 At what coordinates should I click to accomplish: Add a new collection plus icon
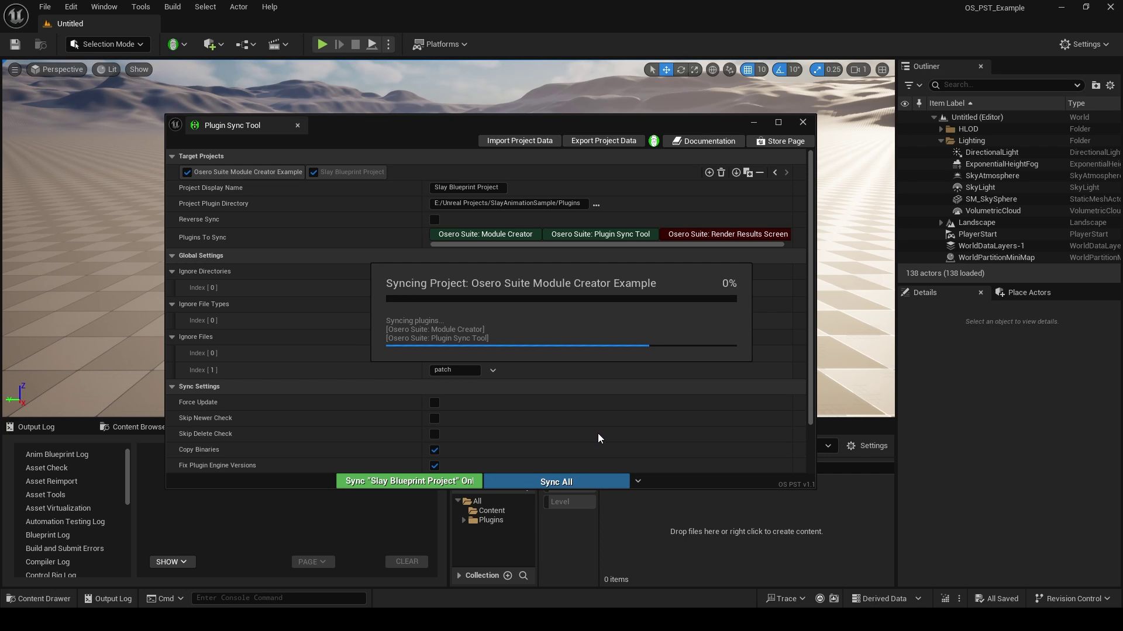pos(508,575)
